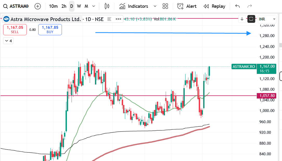
Task: Click Astra Microwave Products Ltd. title
Action: pyautogui.click(x=46, y=19)
